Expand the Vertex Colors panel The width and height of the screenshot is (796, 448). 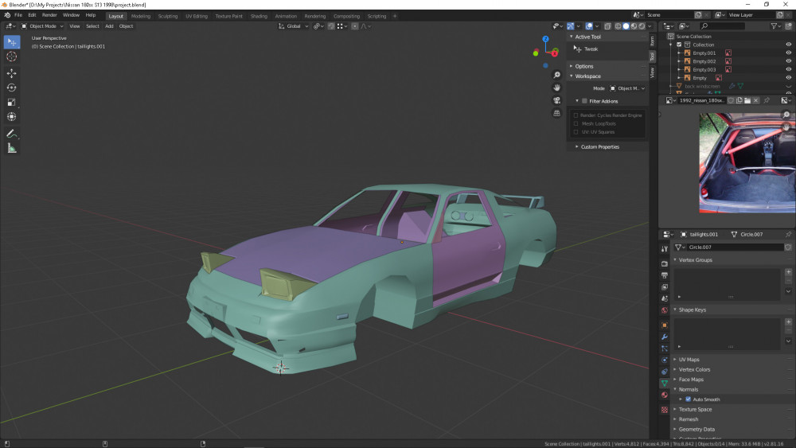coord(675,369)
